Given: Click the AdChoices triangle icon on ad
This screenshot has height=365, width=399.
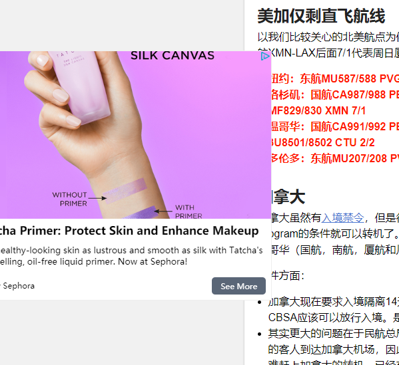Looking at the screenshot, I should 265,56.
